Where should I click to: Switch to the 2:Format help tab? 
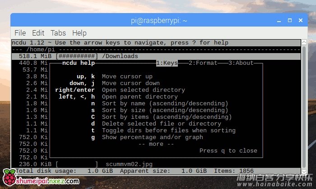pyautogui.click(x=203, y=63)
